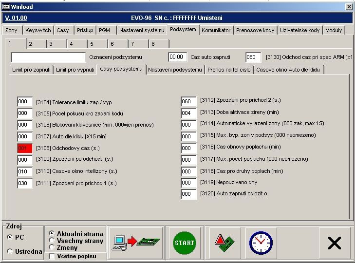Viewport: 355px width, 263px height.
Task: Click the Winload title bar icon
Action: click(x=6, y=6)
